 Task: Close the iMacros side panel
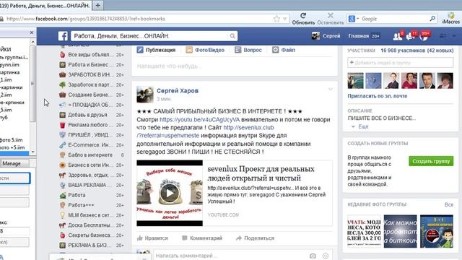[32, 32]
